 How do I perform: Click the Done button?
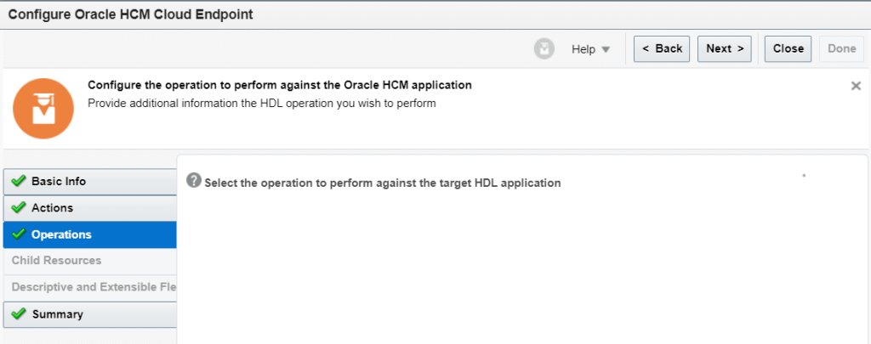coord(841,49)
